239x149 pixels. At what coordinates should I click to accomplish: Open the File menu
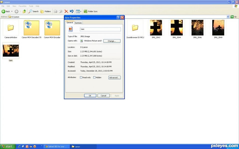(x=3, y=6)
